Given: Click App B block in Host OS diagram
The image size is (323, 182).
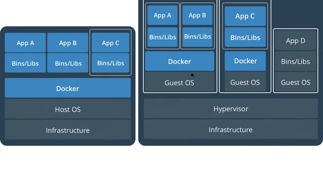Looking at the screenshot, I should (x=68, y=43).
